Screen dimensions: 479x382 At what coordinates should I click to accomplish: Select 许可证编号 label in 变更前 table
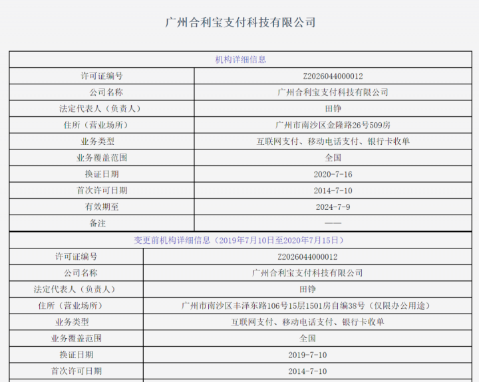pyautogui.click(x=77, y=256)
